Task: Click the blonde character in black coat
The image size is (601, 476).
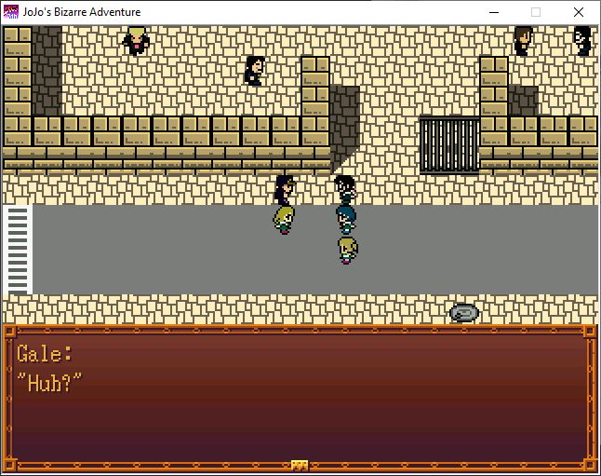Action: pyautogui.click(x=136, y=41)
